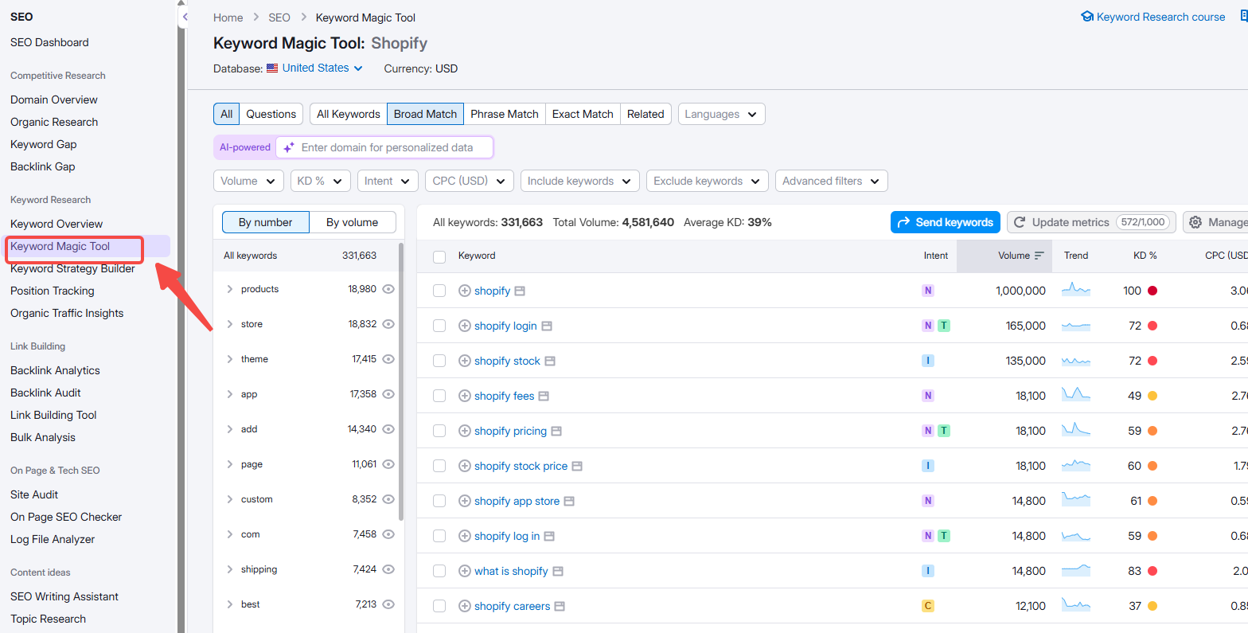The height and width of the screenshot is (633, 1248).
Task: Click the add icon beside 'shopify' keyword
Action: (465, 291)
